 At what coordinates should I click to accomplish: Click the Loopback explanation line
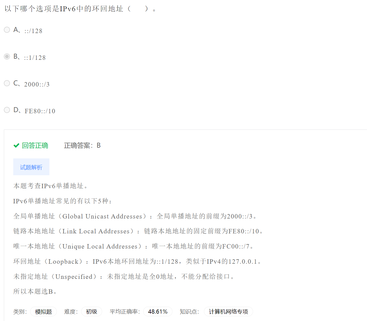point(137,261)
